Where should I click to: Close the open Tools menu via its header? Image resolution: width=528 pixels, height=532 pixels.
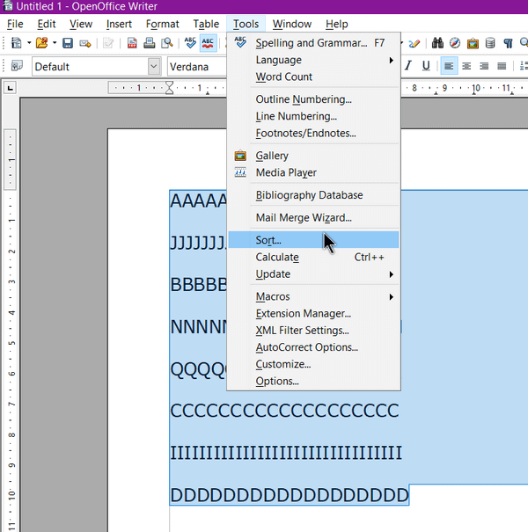tap(246, 24)
